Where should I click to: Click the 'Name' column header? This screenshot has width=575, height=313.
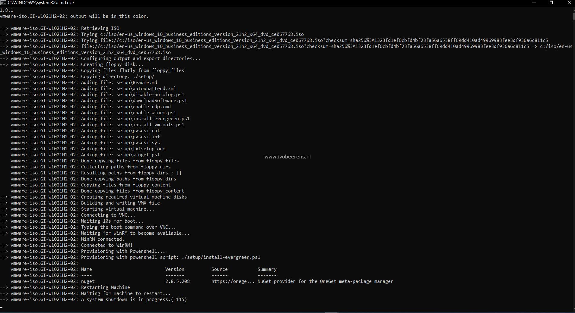pyautogui.click(x=87, y=269)
